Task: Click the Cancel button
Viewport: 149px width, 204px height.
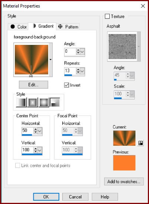Action: (x=75, y=197)
